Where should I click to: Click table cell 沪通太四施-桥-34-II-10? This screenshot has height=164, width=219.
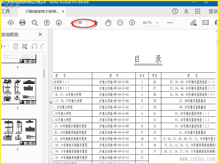pos(114,139)
